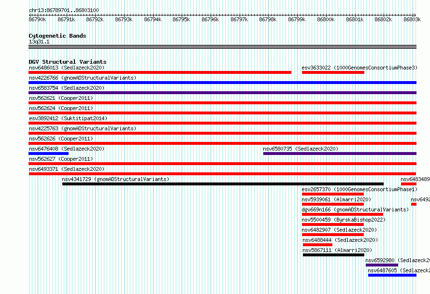The image size is (430, 294).
Task: Open nsv6580735 (Sedlazeck2020) label
Action: 301,149
